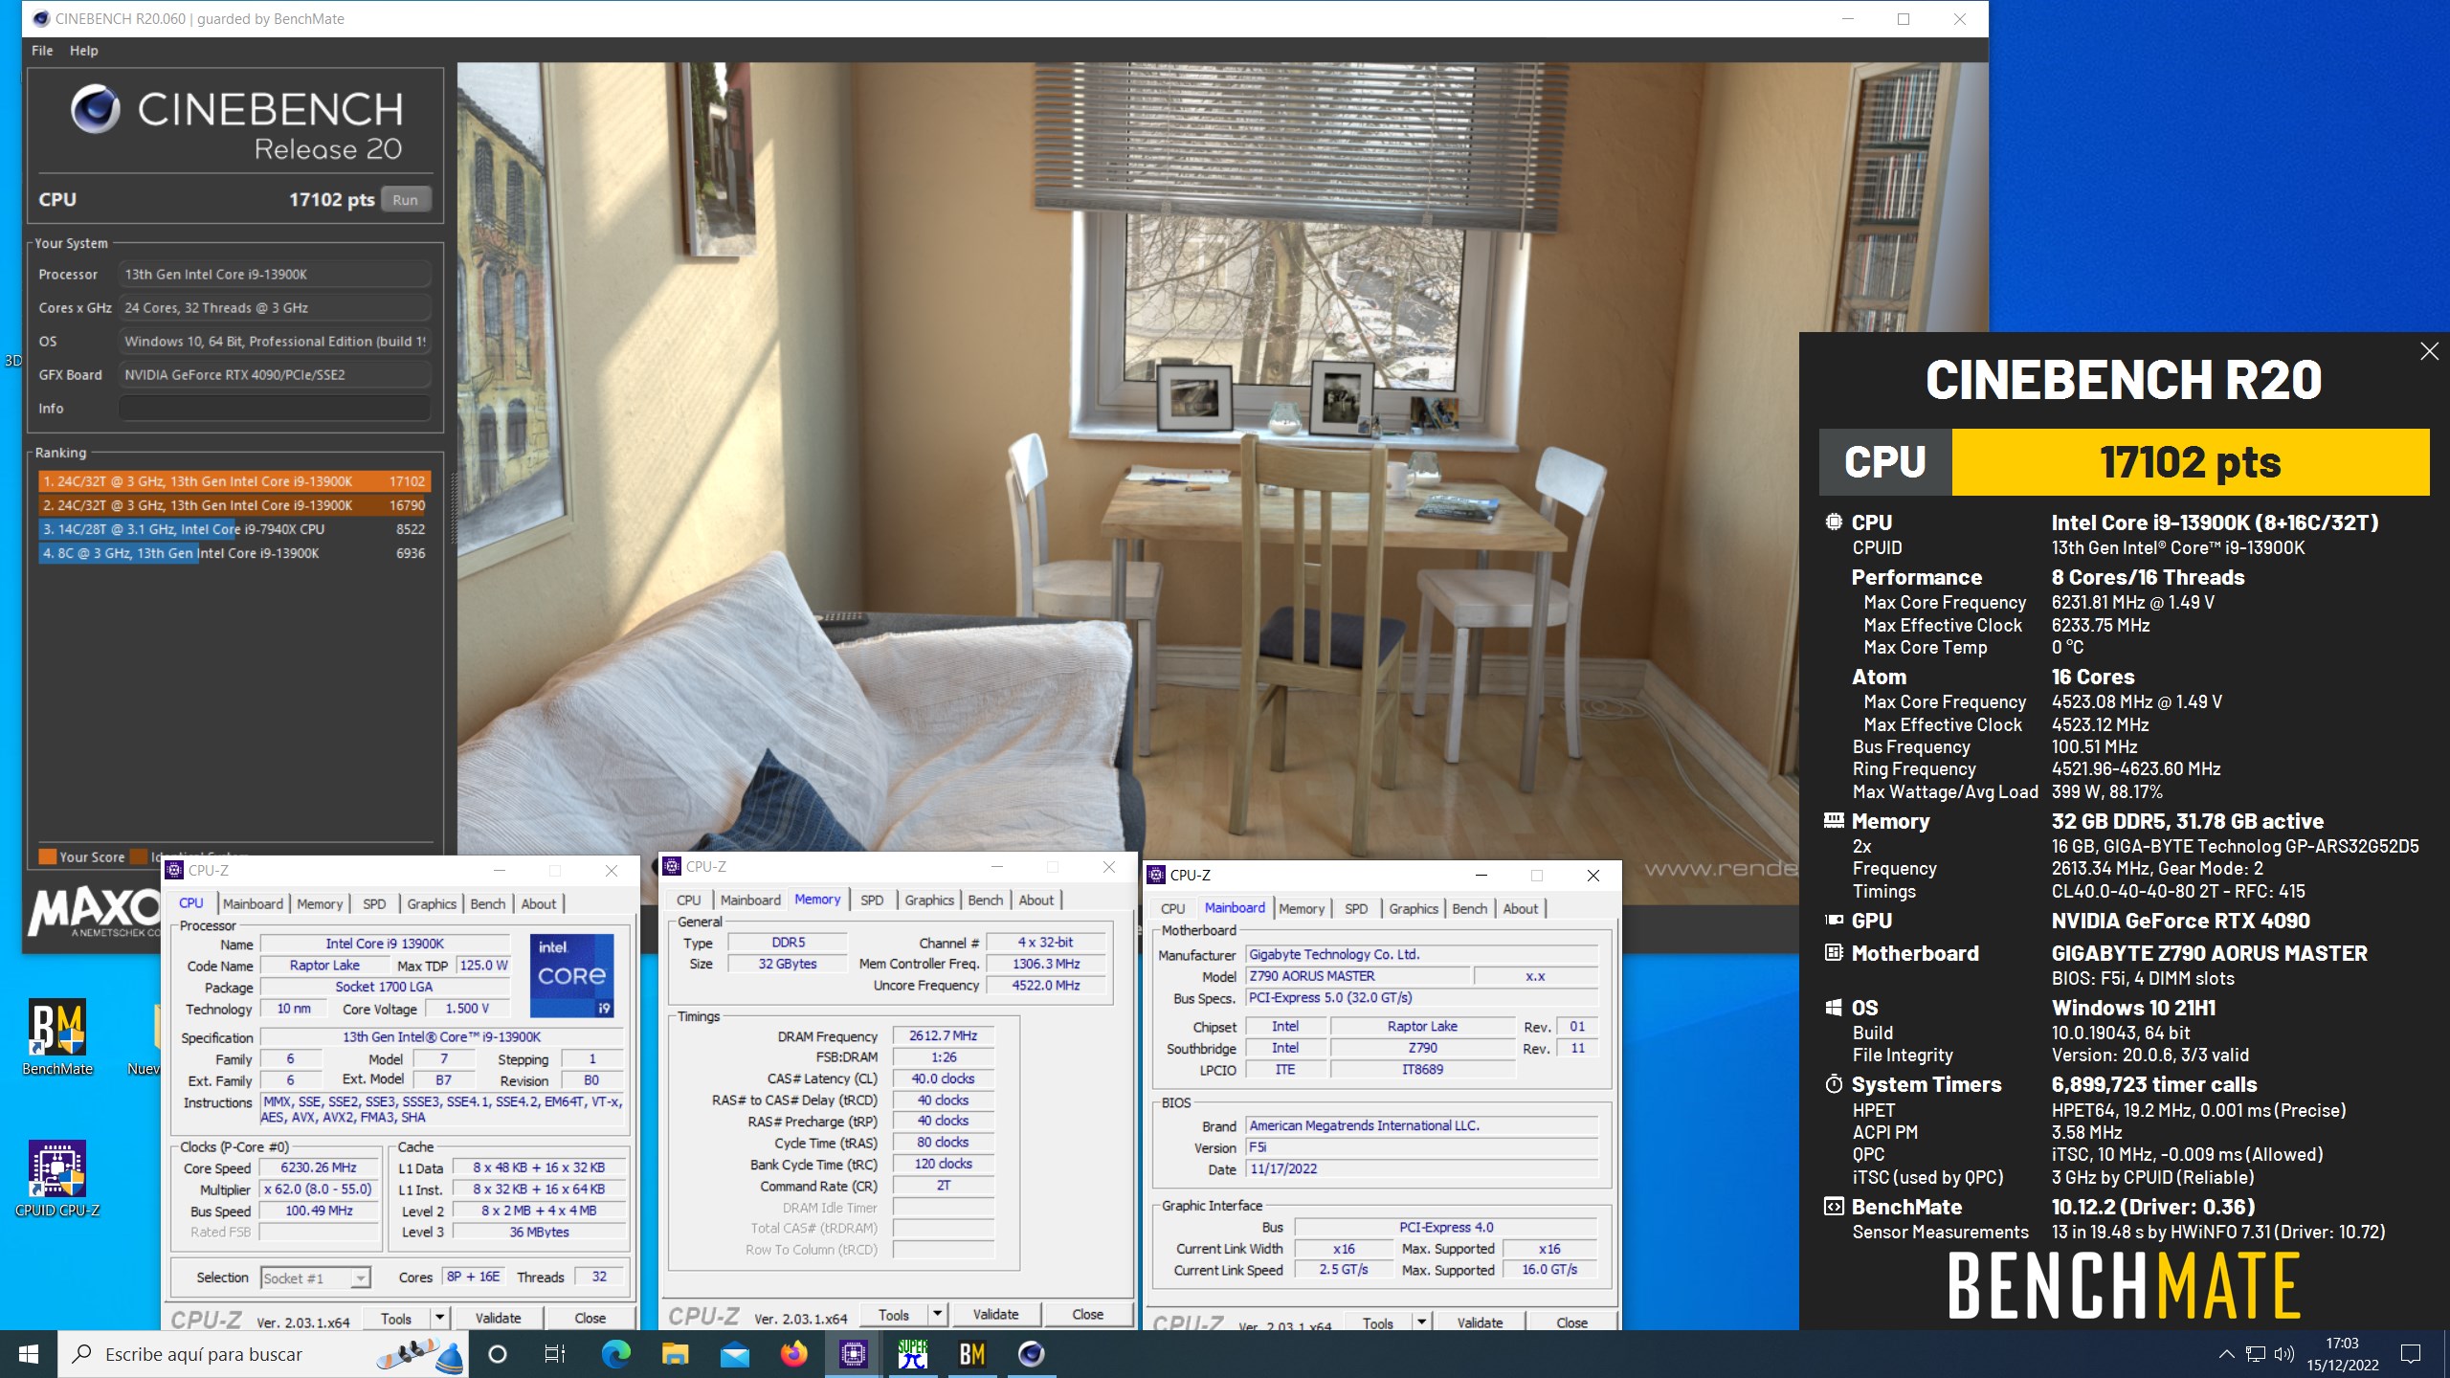Open the File menu in Cinebench
This screenshot has width=2450, height=1378.
click(42, 51)
